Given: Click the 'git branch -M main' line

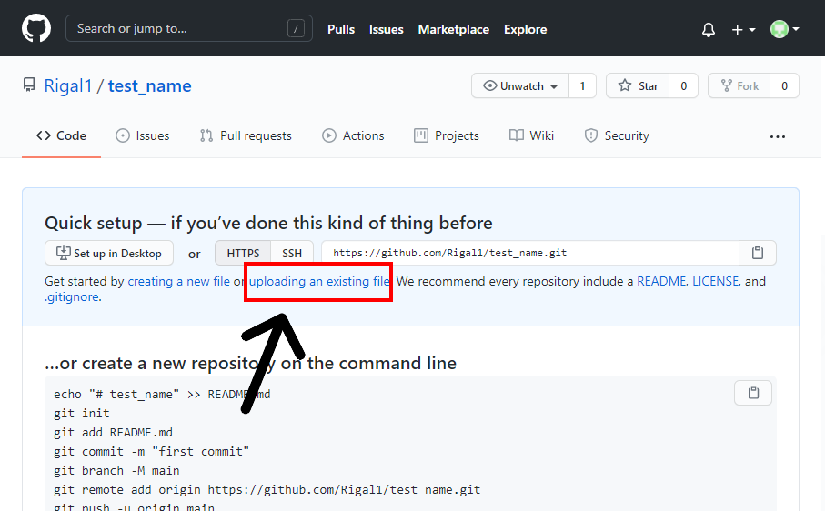Looking at the screenshot, I should pyautogui.click(x=116, y=470).
